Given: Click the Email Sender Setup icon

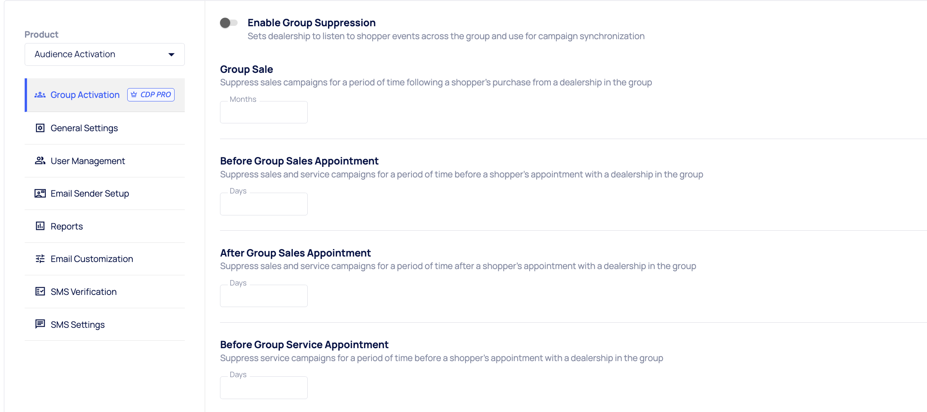Looking at the screenshot, I should tap(40, 193).
